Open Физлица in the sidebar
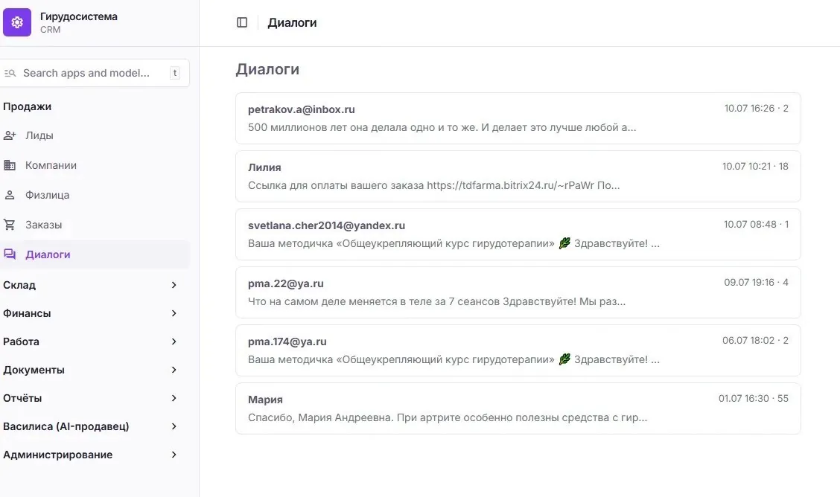The height and width of the screenshot is (497, 840). [95, 195]
